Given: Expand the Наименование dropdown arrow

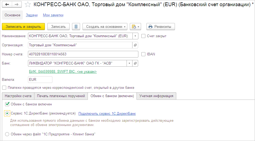Looking at the screenshot, I should click(135, 36).
